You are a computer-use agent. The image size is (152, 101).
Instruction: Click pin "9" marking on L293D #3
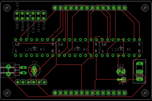[x=53, y=44]
